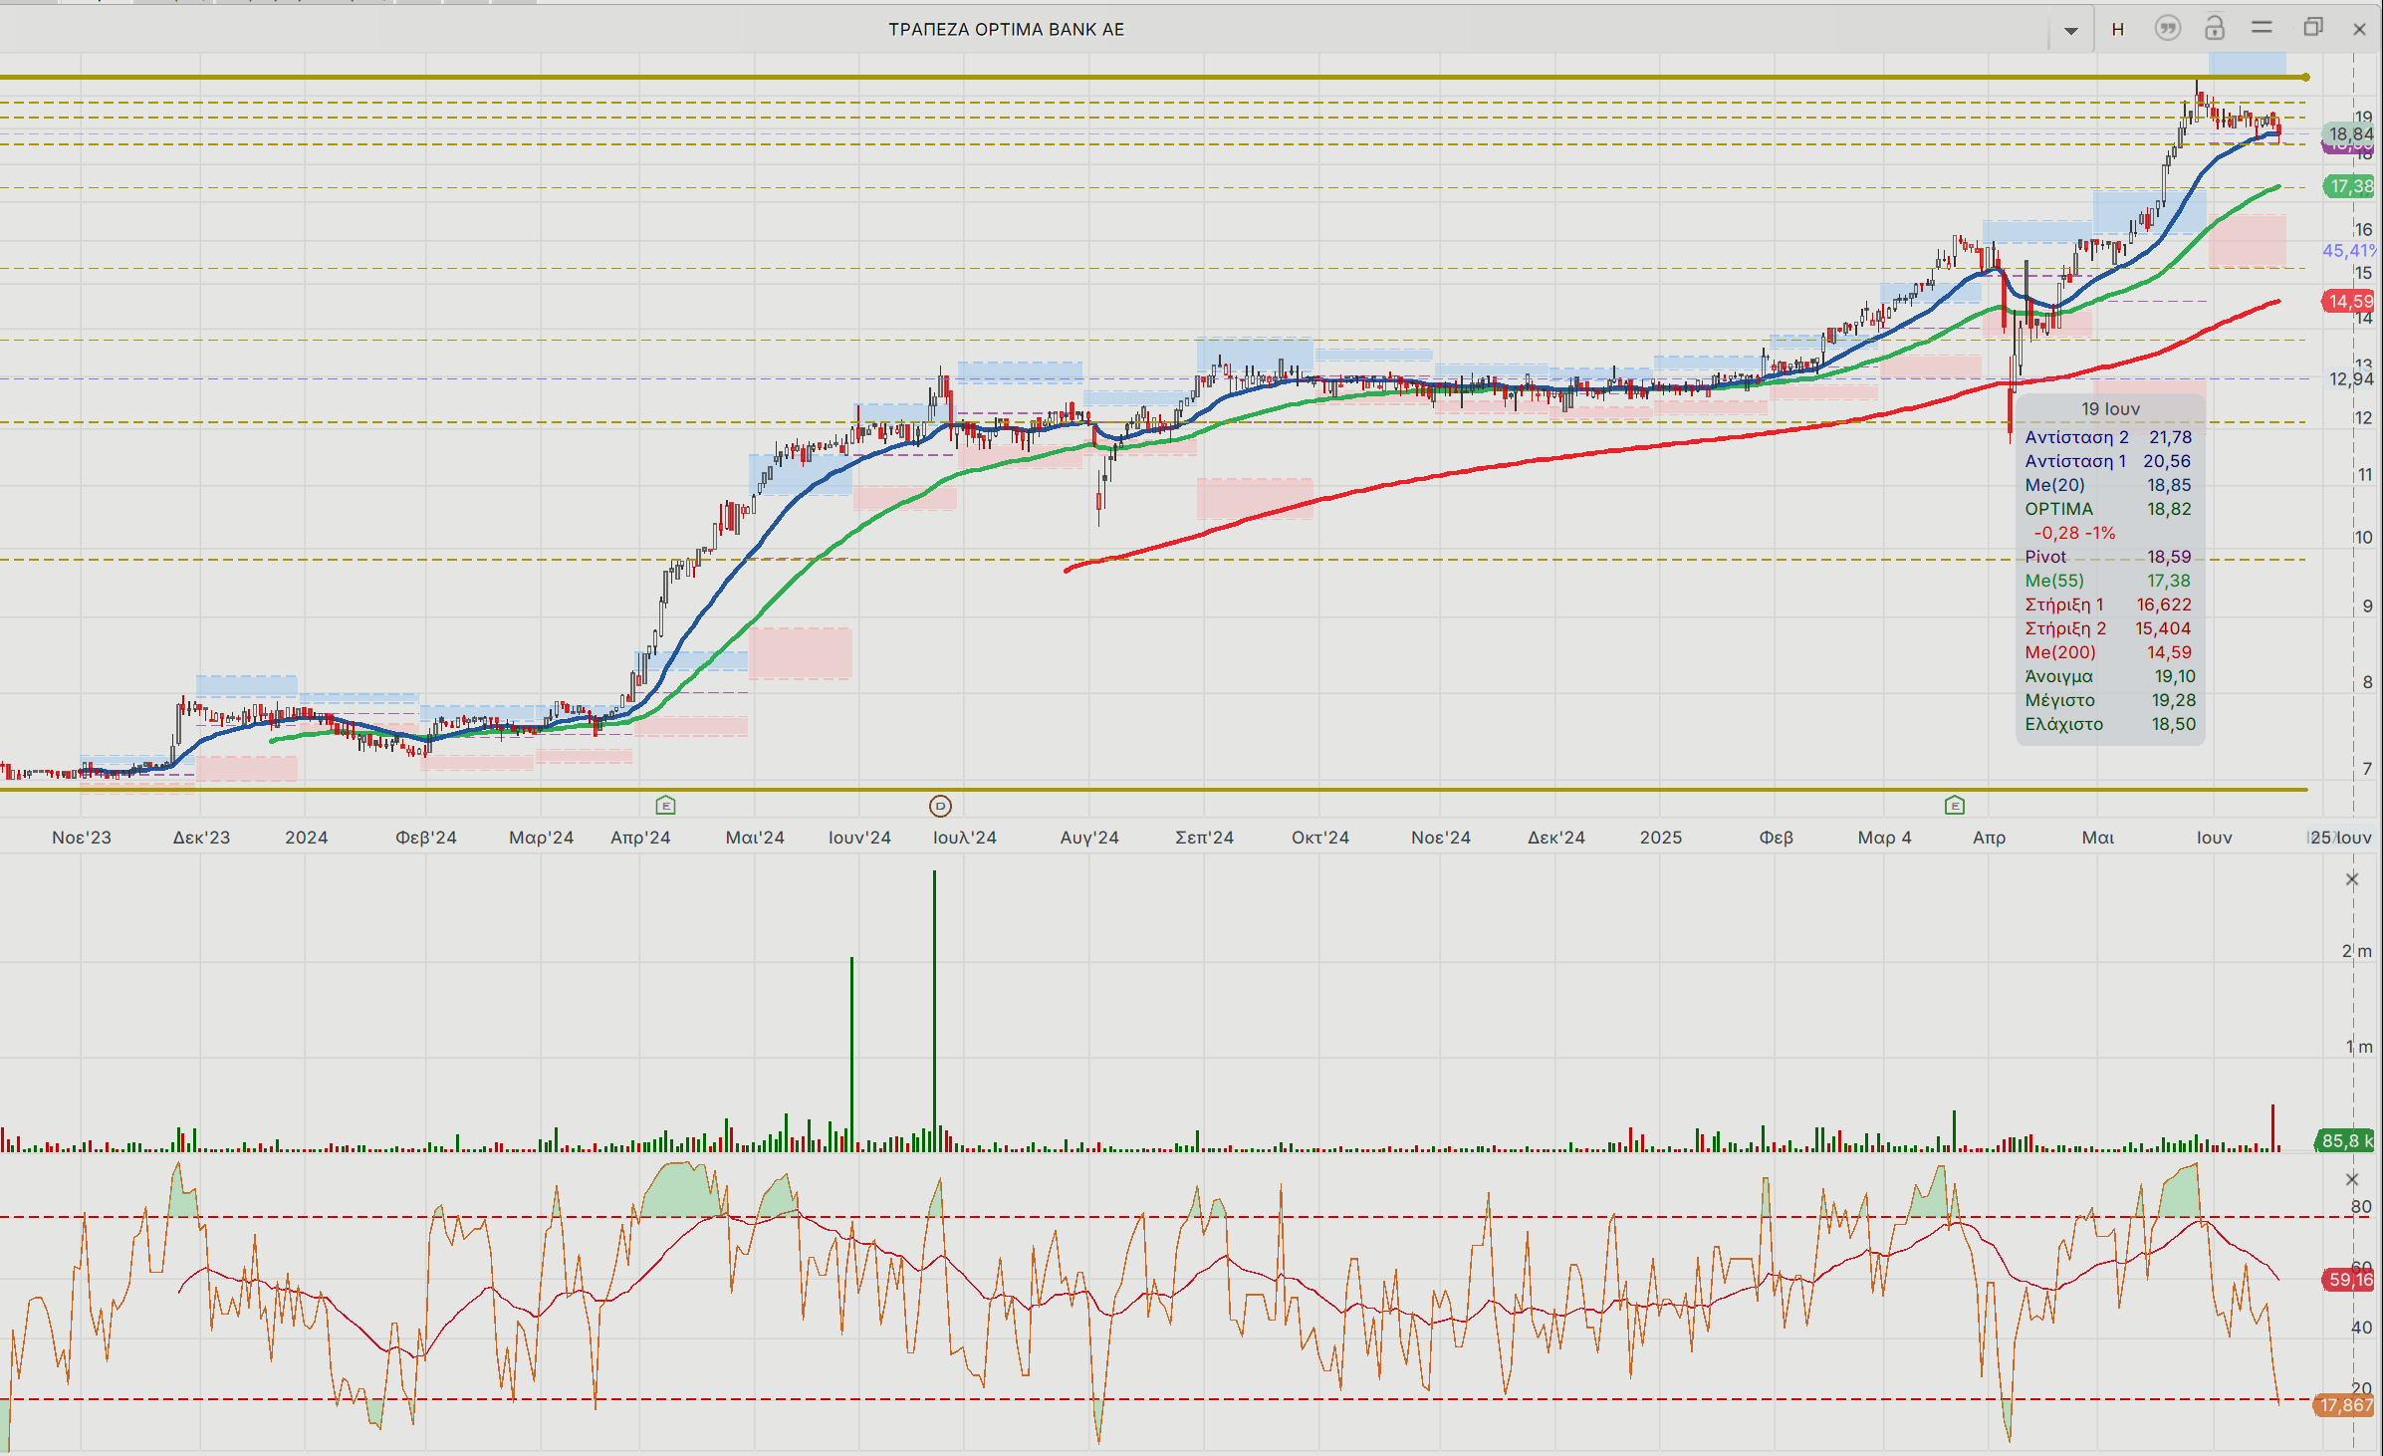Click the 80 level on oscillator axis
The image size is (2383, 1456).
click(x=2361, y=1207)
